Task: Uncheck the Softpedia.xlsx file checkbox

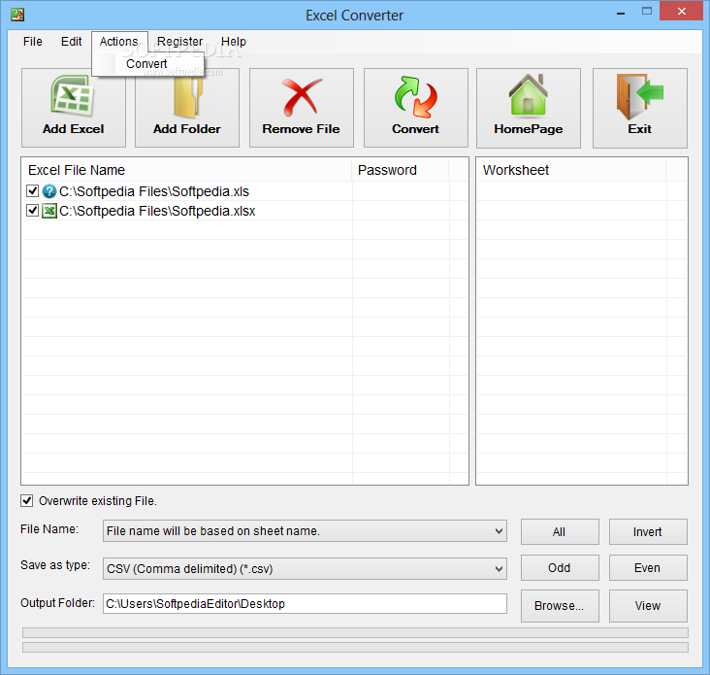Action: pyautogui.click(x=32, y=211)
